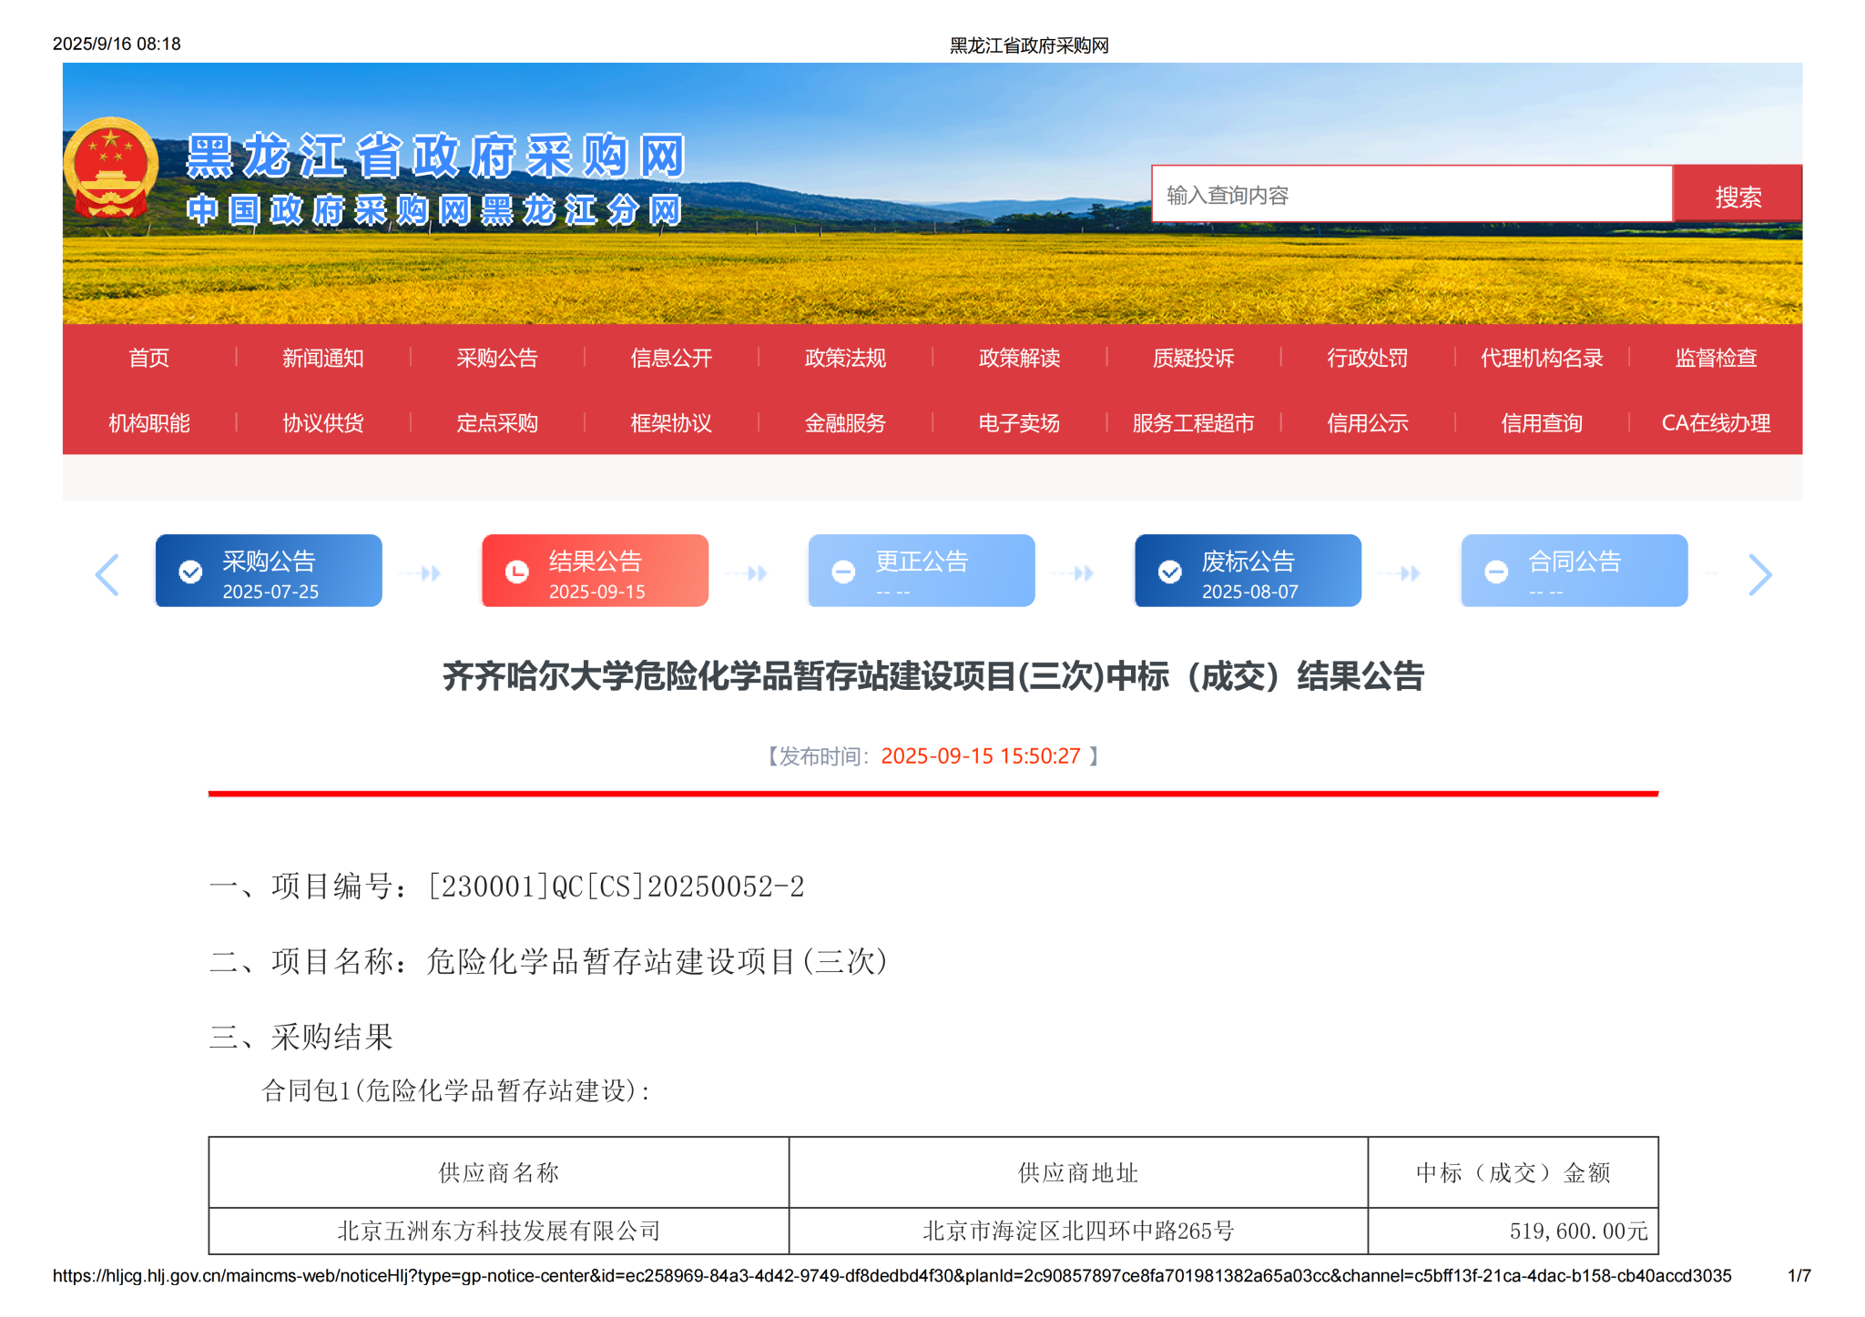
Task: Go to 首页 in navigation
Action: [149, 358]
